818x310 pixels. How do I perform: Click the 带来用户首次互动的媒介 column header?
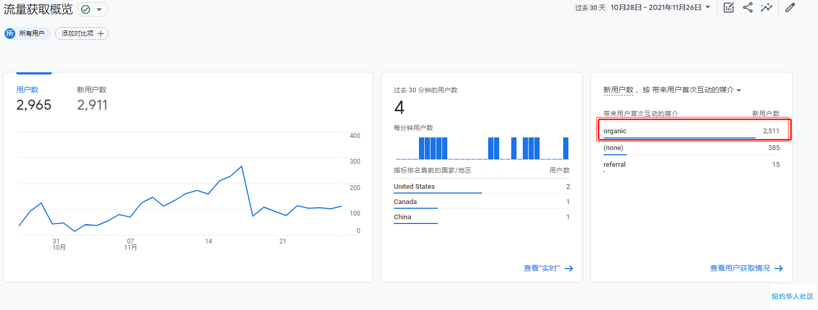click(x=641, y=113)
